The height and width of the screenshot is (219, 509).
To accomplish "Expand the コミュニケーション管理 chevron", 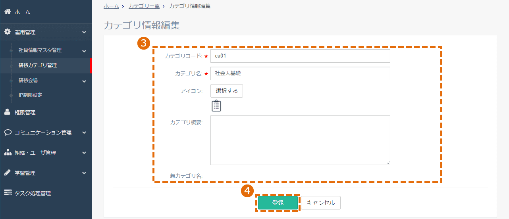I will tap(84, 133).
